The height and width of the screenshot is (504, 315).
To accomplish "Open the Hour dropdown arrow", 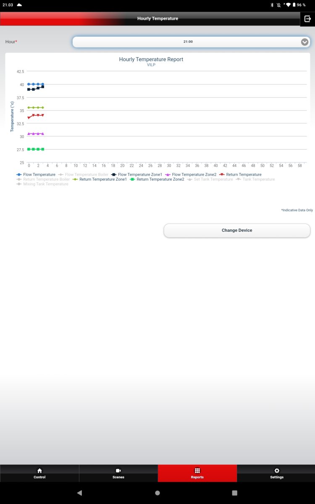I will pos(305,42).
